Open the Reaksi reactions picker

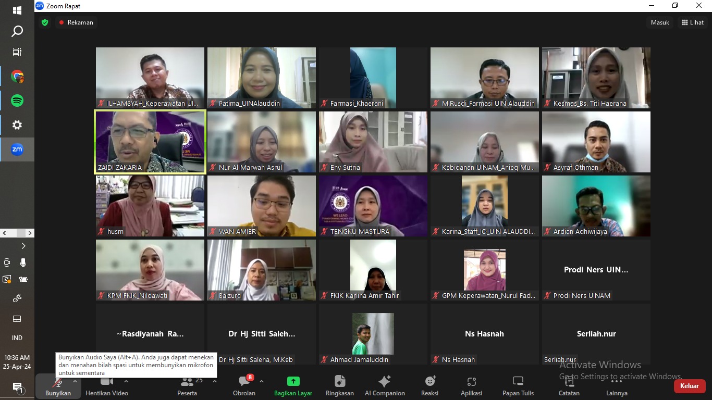click(x=429, y=386)
